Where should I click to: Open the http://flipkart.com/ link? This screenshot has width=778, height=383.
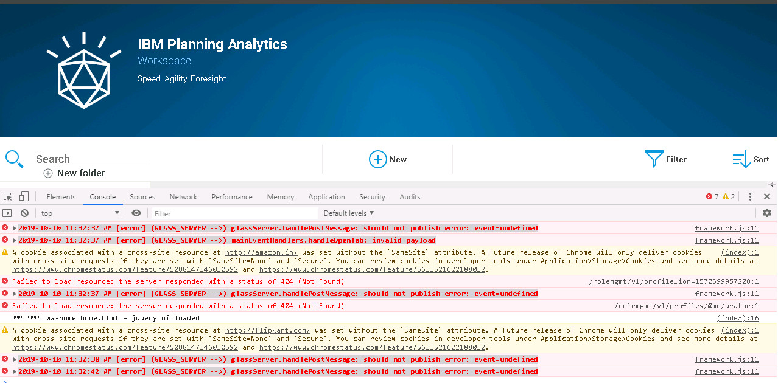point(268,330)
